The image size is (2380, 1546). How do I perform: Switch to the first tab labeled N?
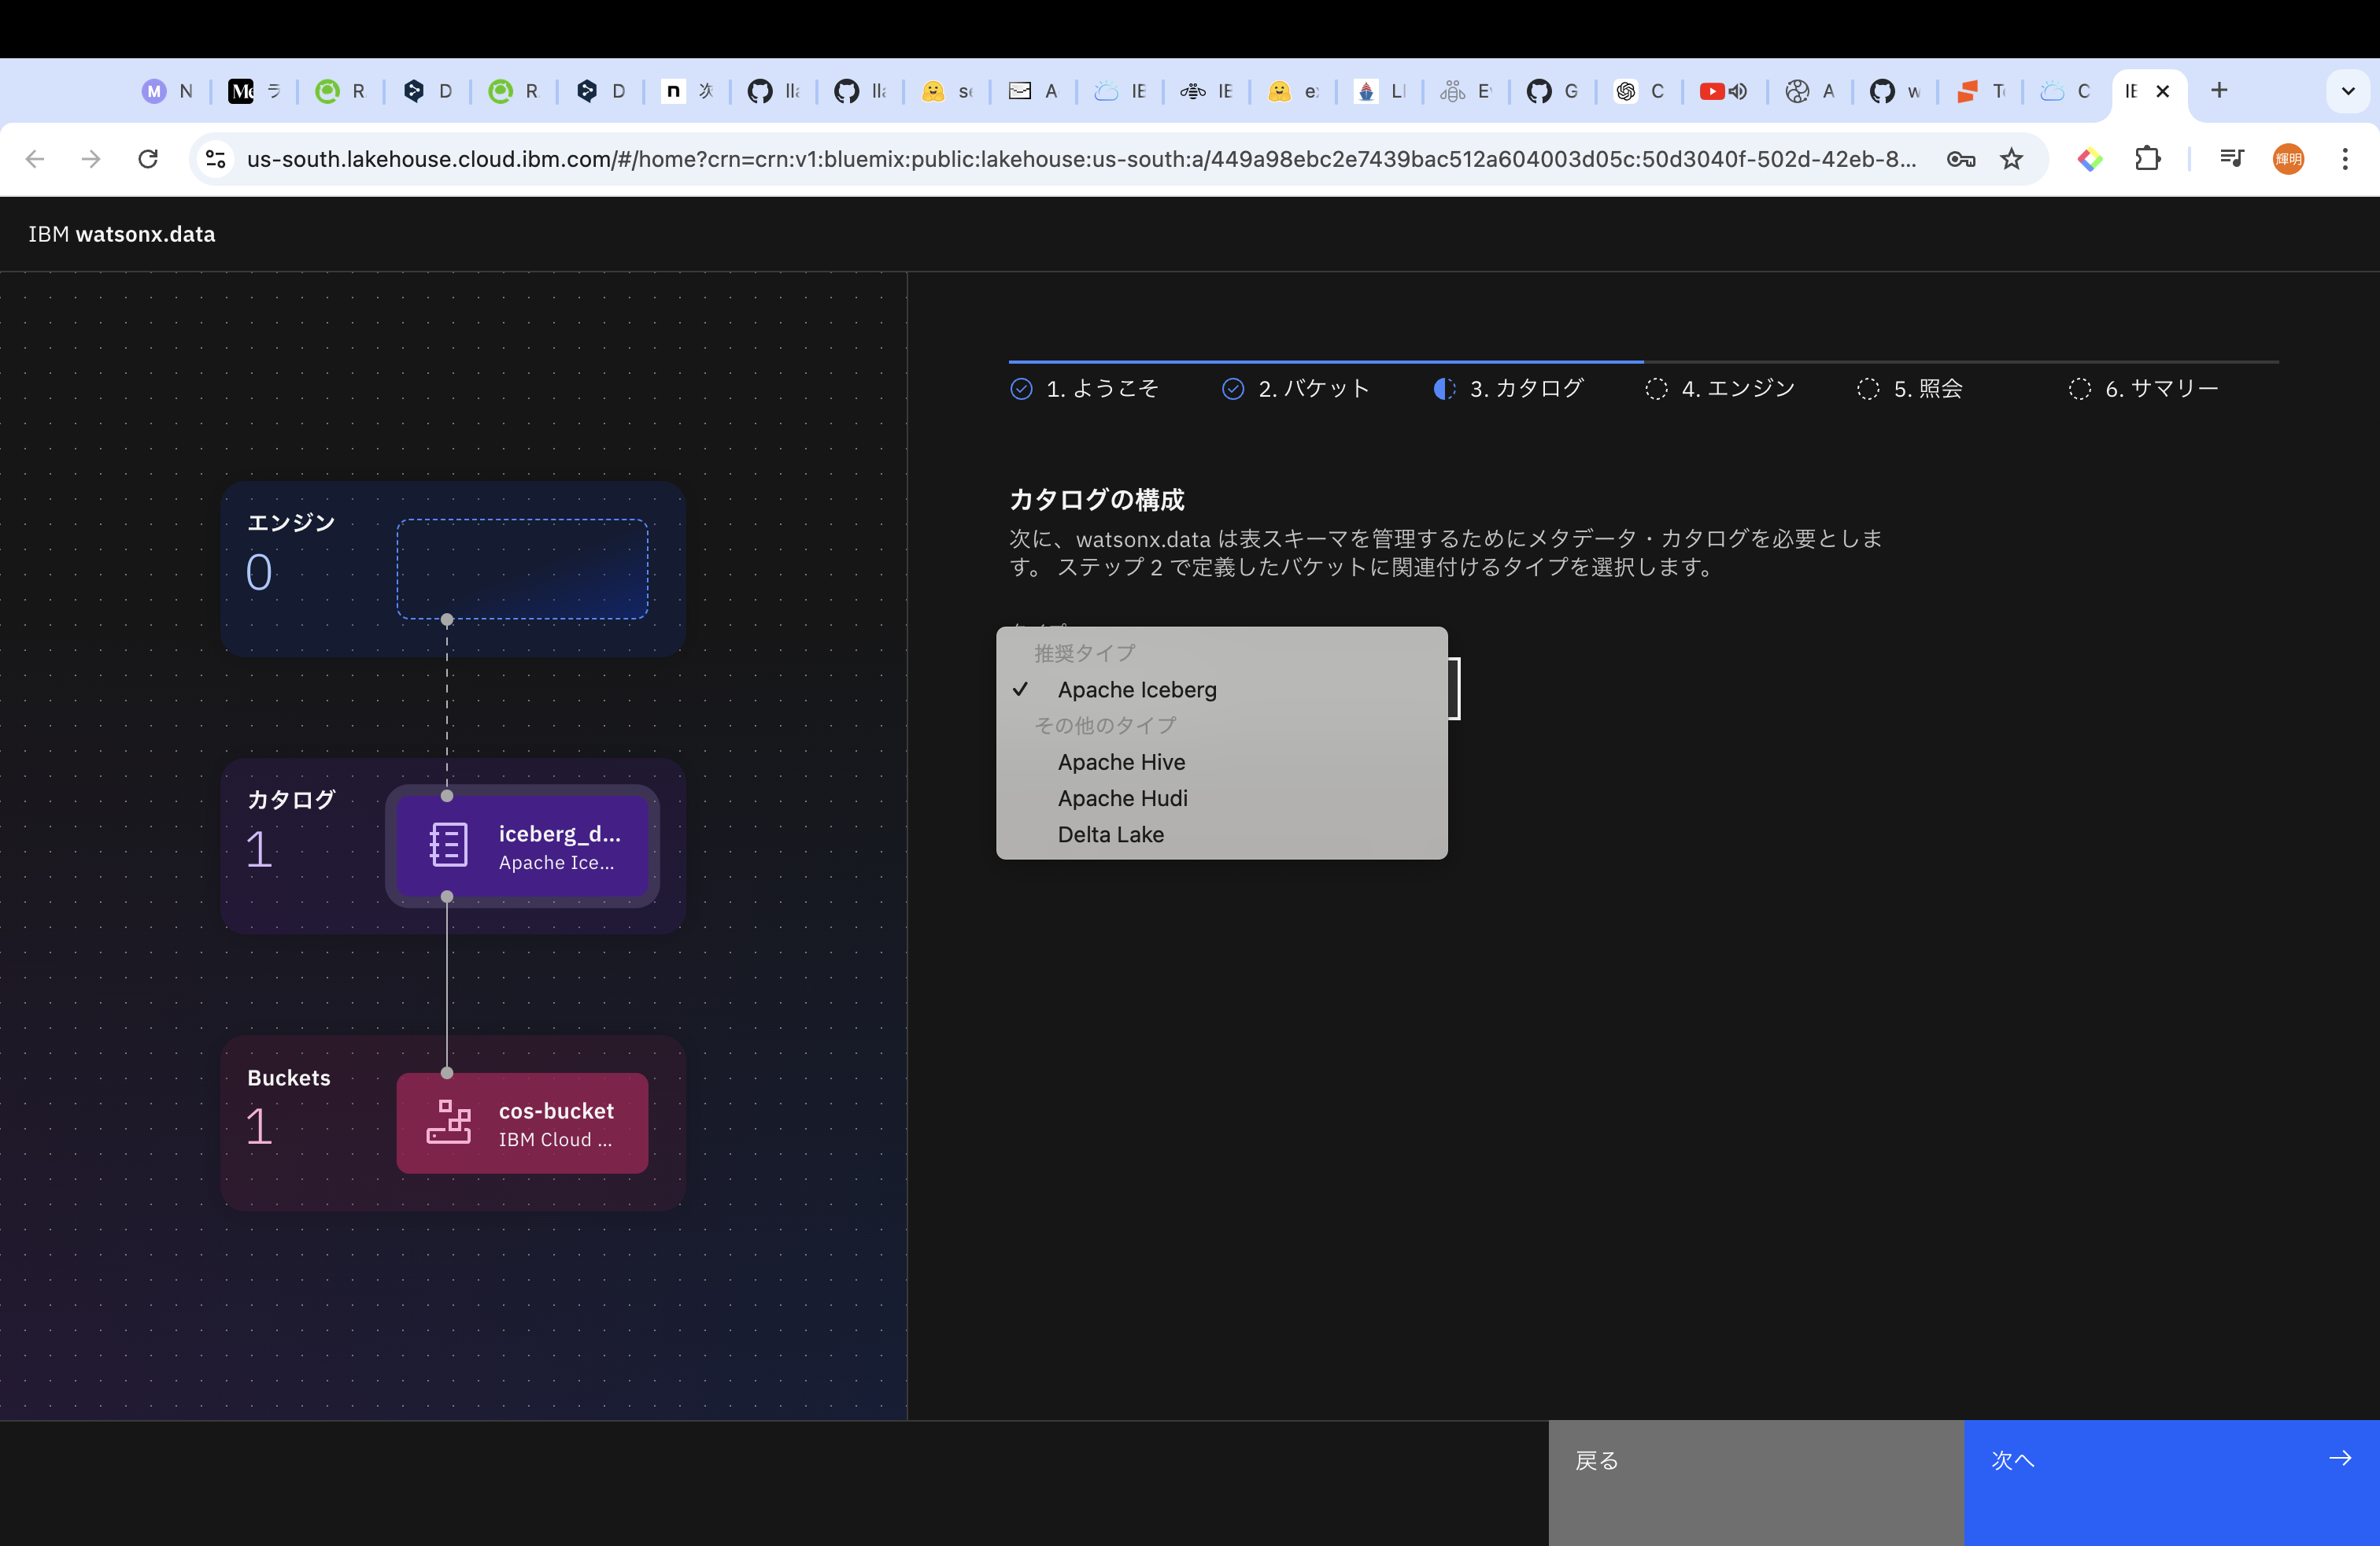pyautogui.click(x=167, y=91)
